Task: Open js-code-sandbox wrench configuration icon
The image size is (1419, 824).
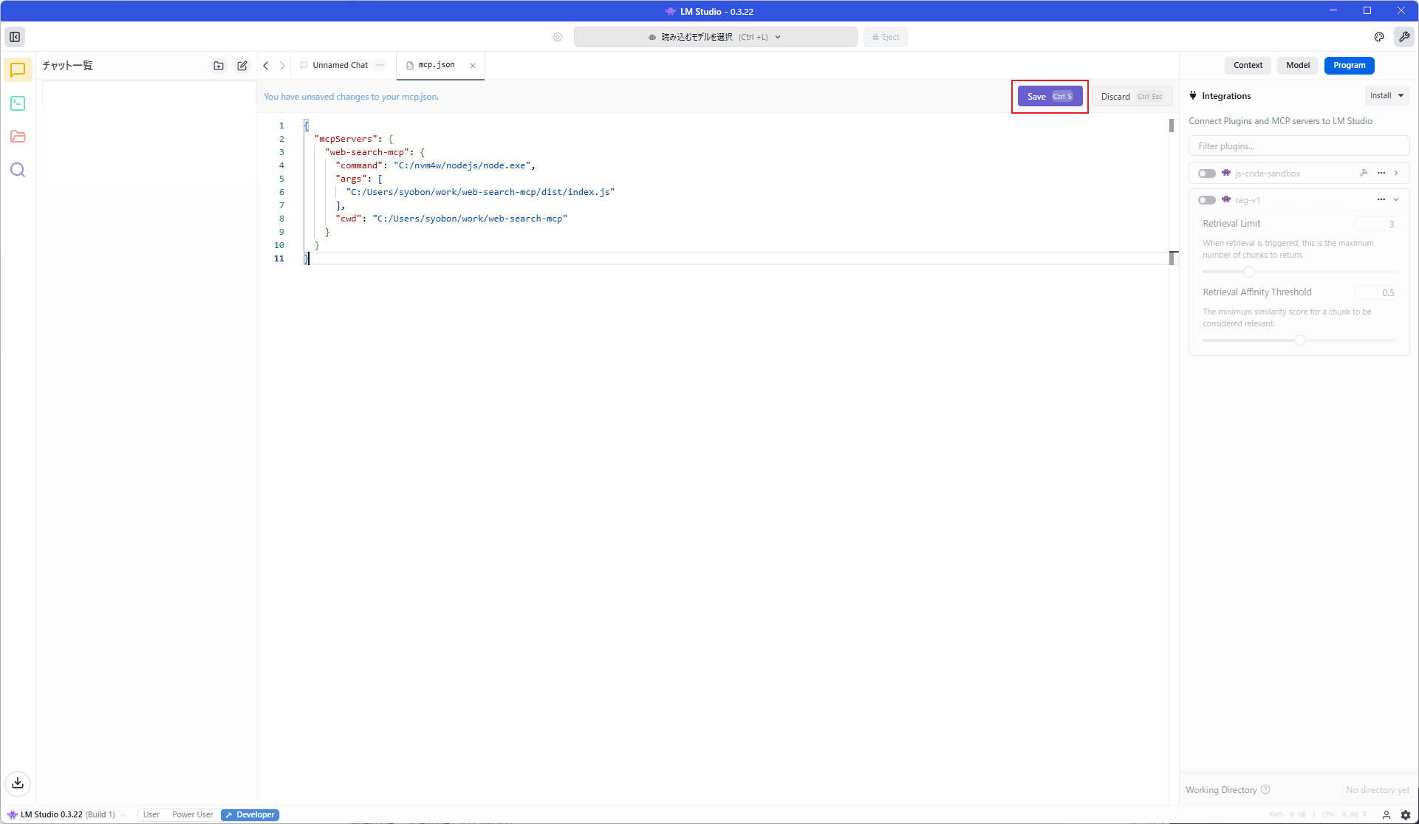Action: pyautogui.click(x=1364, y=173)
